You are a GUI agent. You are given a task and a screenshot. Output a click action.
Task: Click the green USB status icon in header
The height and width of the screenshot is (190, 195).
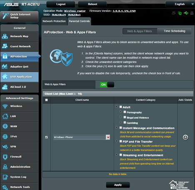click(186, 13)
